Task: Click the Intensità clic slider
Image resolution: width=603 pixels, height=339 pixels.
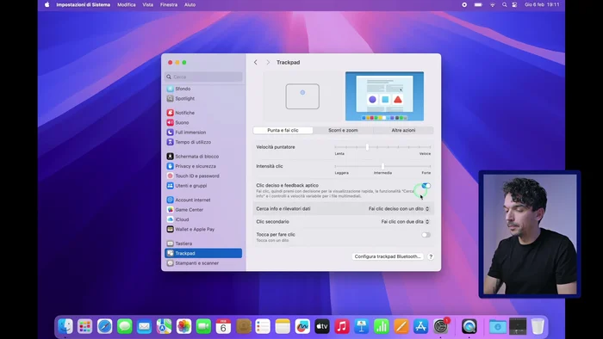Action: click(382, 166)
